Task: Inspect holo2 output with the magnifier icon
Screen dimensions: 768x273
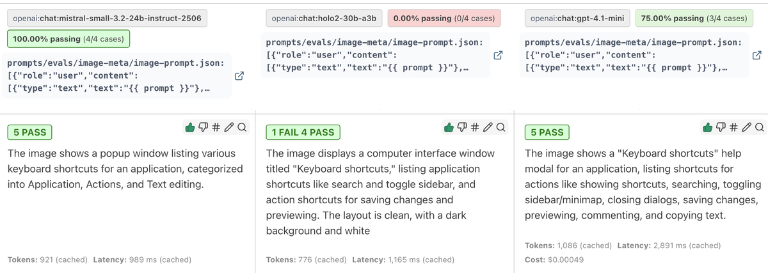Action: (501, 127)
